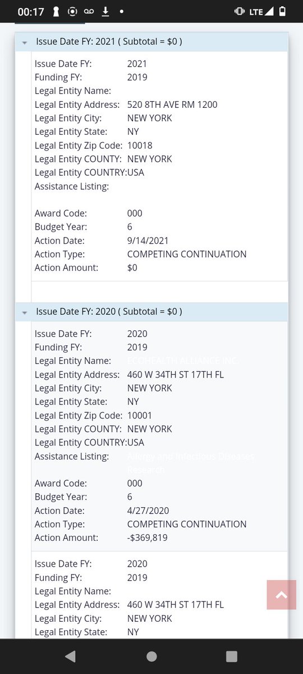Select the Issue Date FY: 2021 header text
The width and height of the screenshot is (303, 674).
click(109, 42)
